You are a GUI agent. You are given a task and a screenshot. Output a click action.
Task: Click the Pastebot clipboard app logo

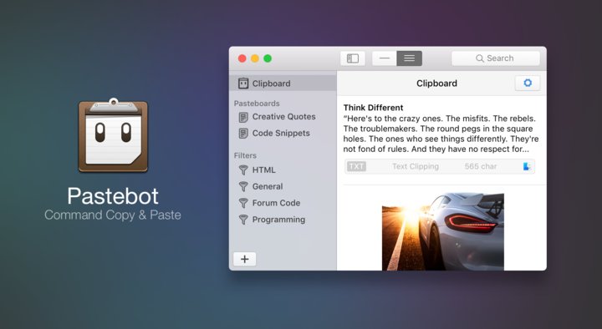[x=113, y=136]
